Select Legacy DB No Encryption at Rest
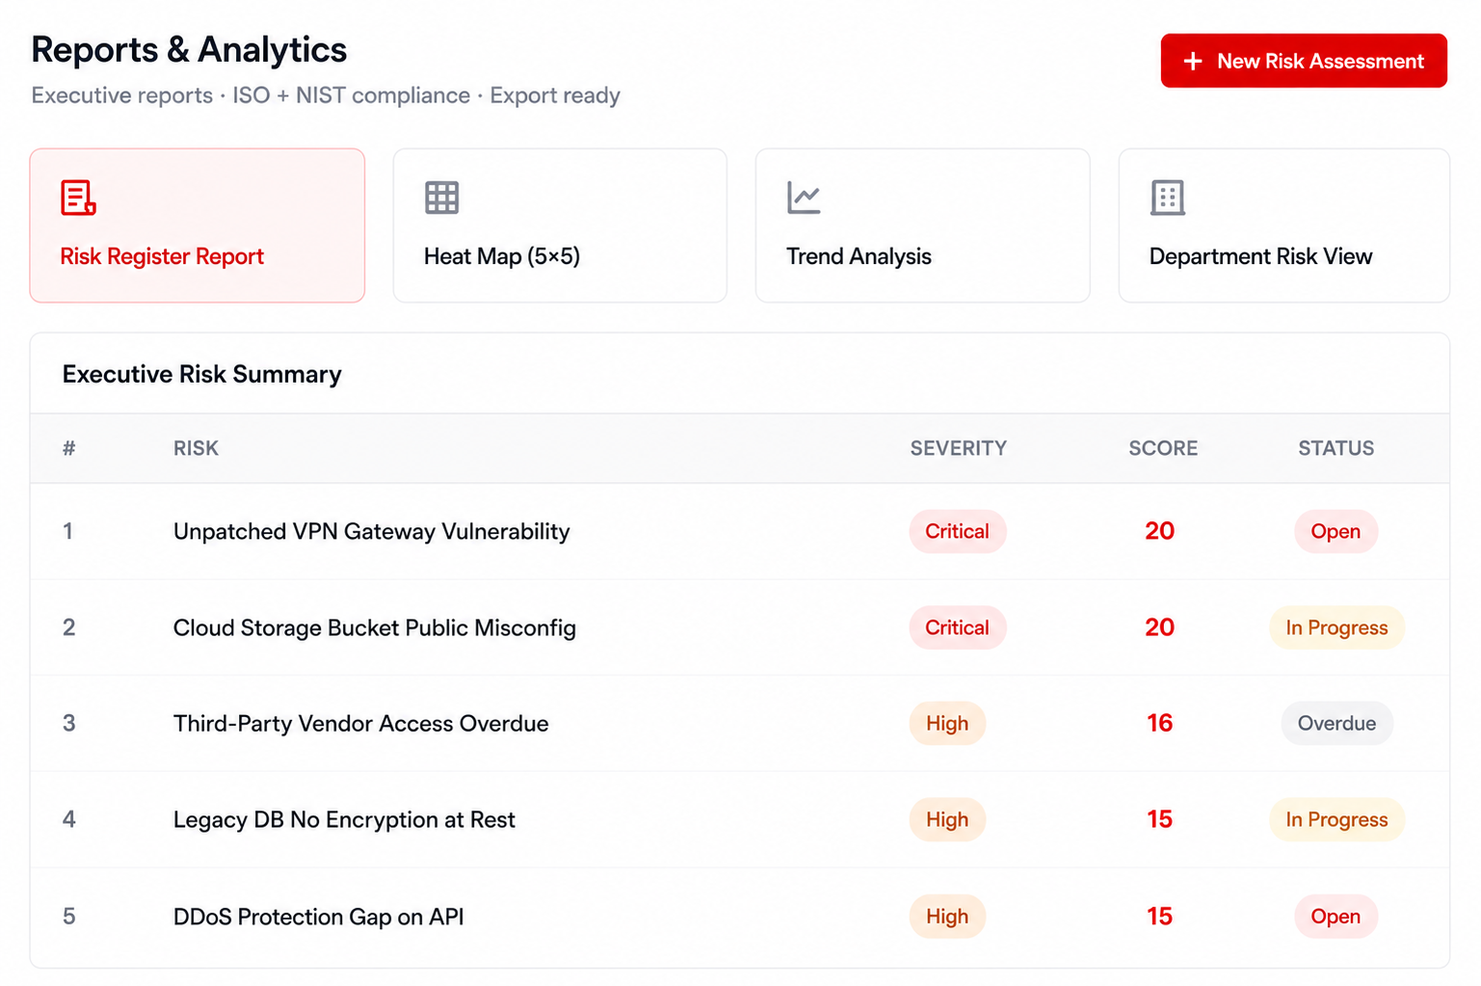This screenshot has height=986, width=1481. click(344, 820)
